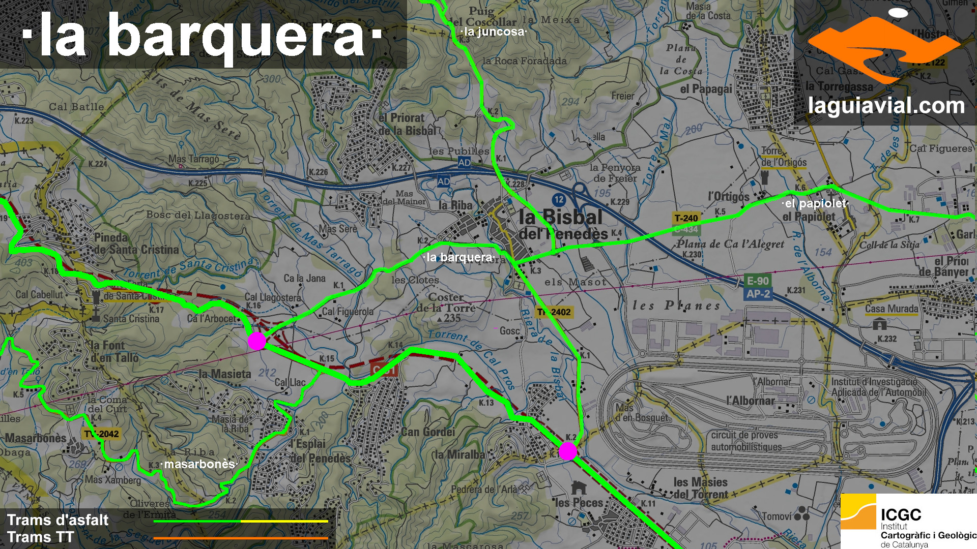The width and height of the screenshot is (977, 549).
Task: Click the magenta waypoint beside the K.2 marker above les Peces
Action: coord(567,451)
